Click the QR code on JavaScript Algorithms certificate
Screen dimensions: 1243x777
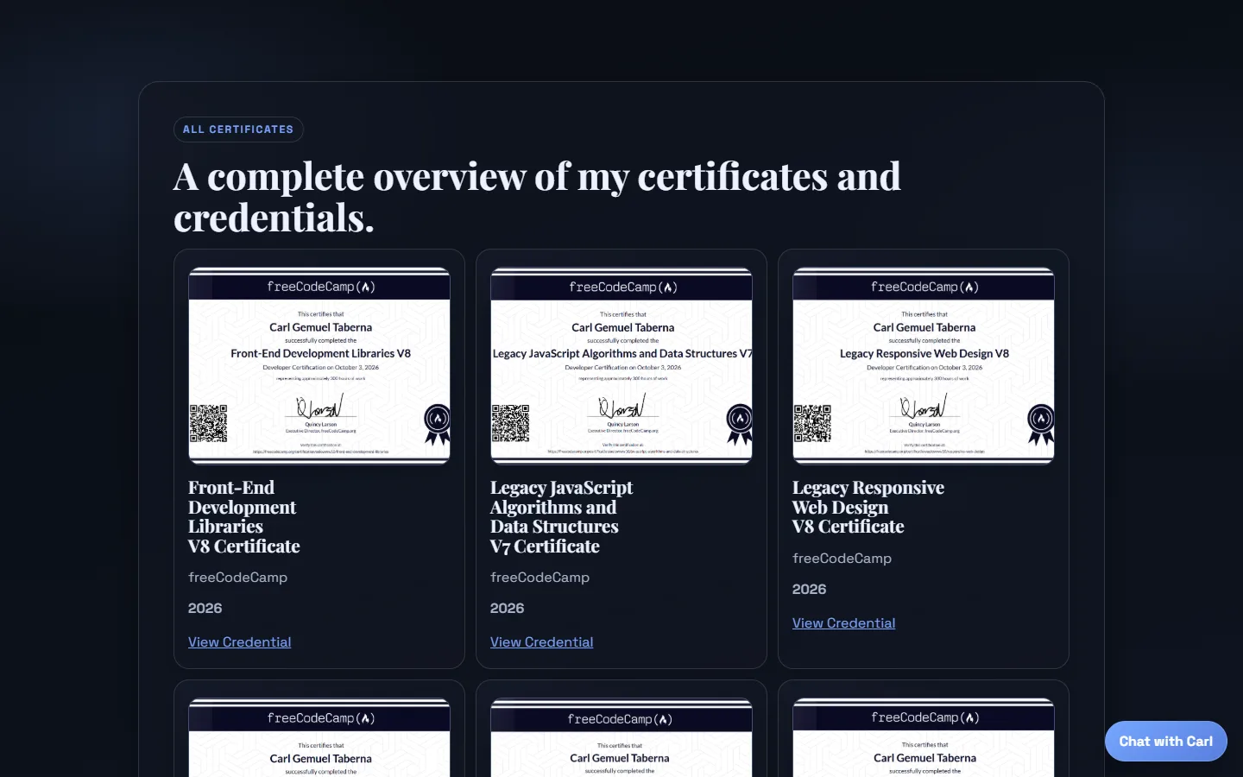click(510, 423)
